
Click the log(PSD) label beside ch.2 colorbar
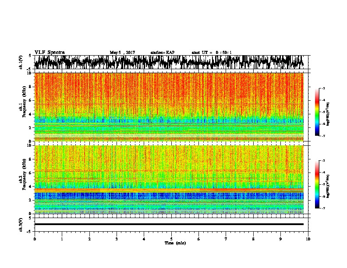click(328, 186)
